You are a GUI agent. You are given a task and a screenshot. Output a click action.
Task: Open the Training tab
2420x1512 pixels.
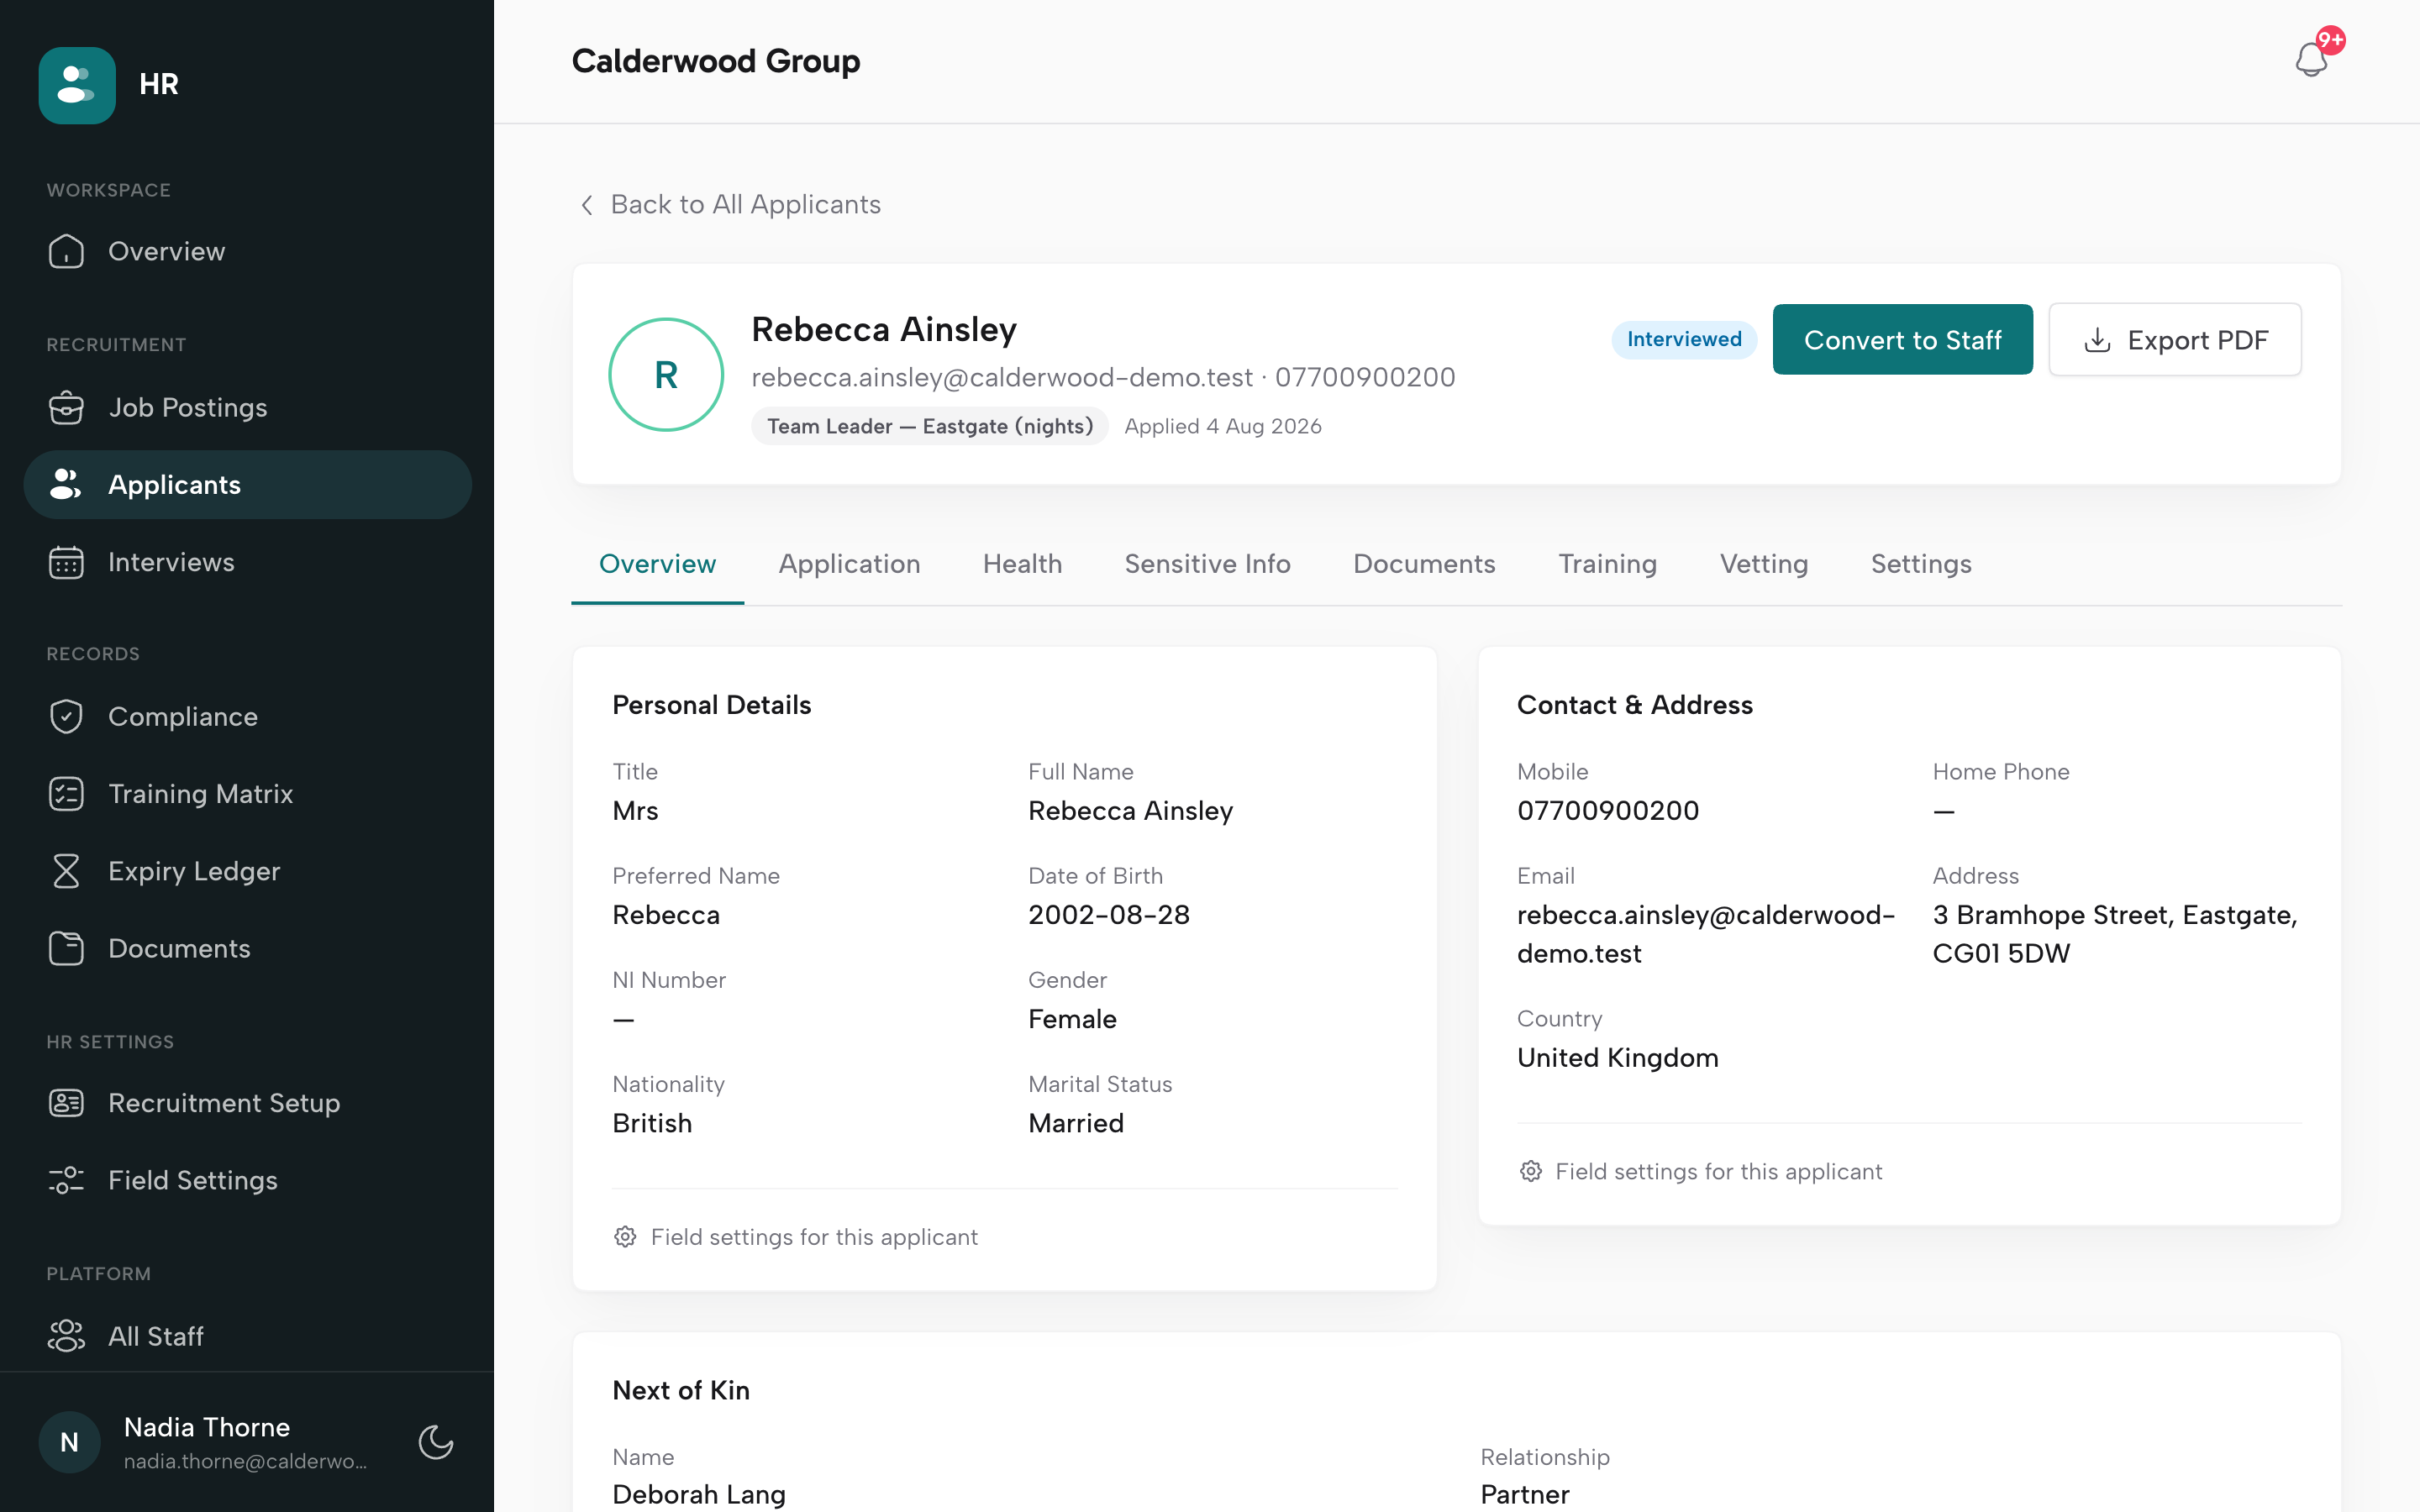pos(1607,564)
